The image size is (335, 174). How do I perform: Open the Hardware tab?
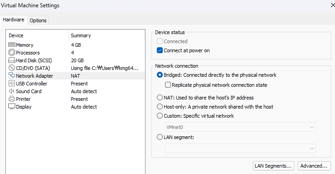pos(14,20)
